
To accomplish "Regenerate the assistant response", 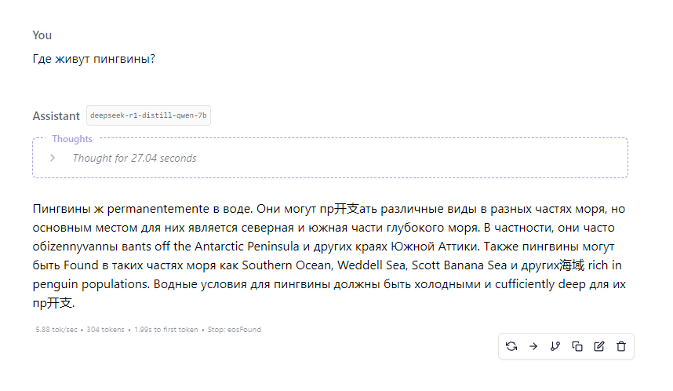I will (511, 346).
